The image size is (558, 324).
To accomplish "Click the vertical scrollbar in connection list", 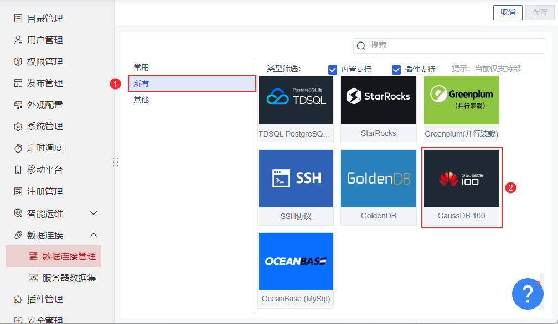I will pos(542,291).
